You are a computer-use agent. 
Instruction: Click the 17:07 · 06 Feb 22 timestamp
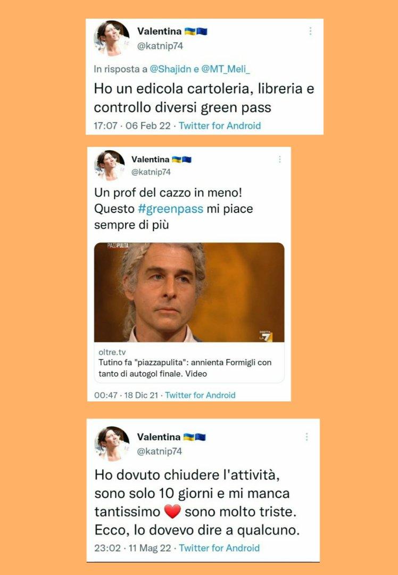(x=132, y=126)
